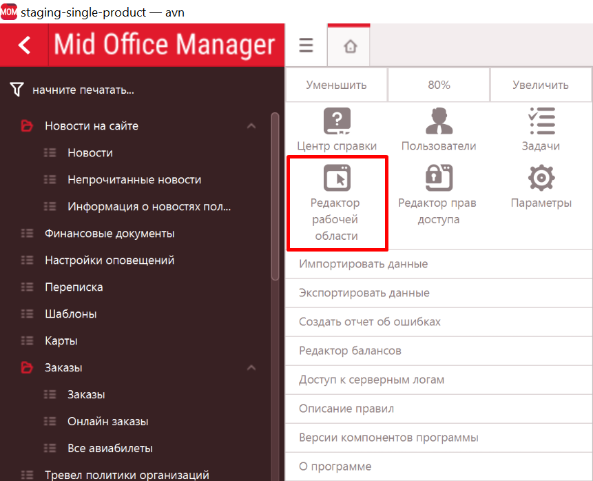Click the 80% zoom level button
The height and width of the screenshot is (481, 593).
coord(439,85)
